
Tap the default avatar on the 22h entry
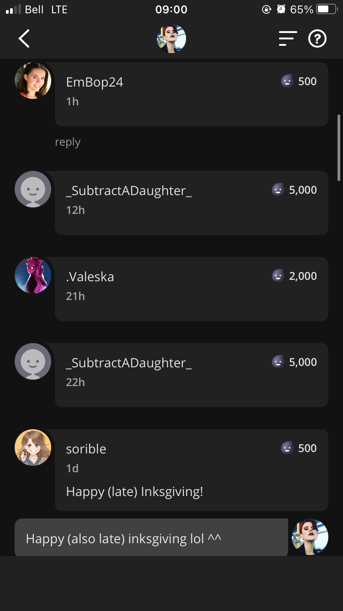(33, 361)
